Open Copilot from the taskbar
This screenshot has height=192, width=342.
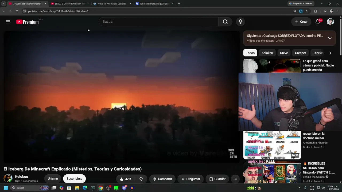point(61,188)
